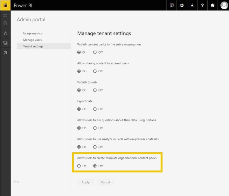Click the download arrow icon

click(192, 5)
